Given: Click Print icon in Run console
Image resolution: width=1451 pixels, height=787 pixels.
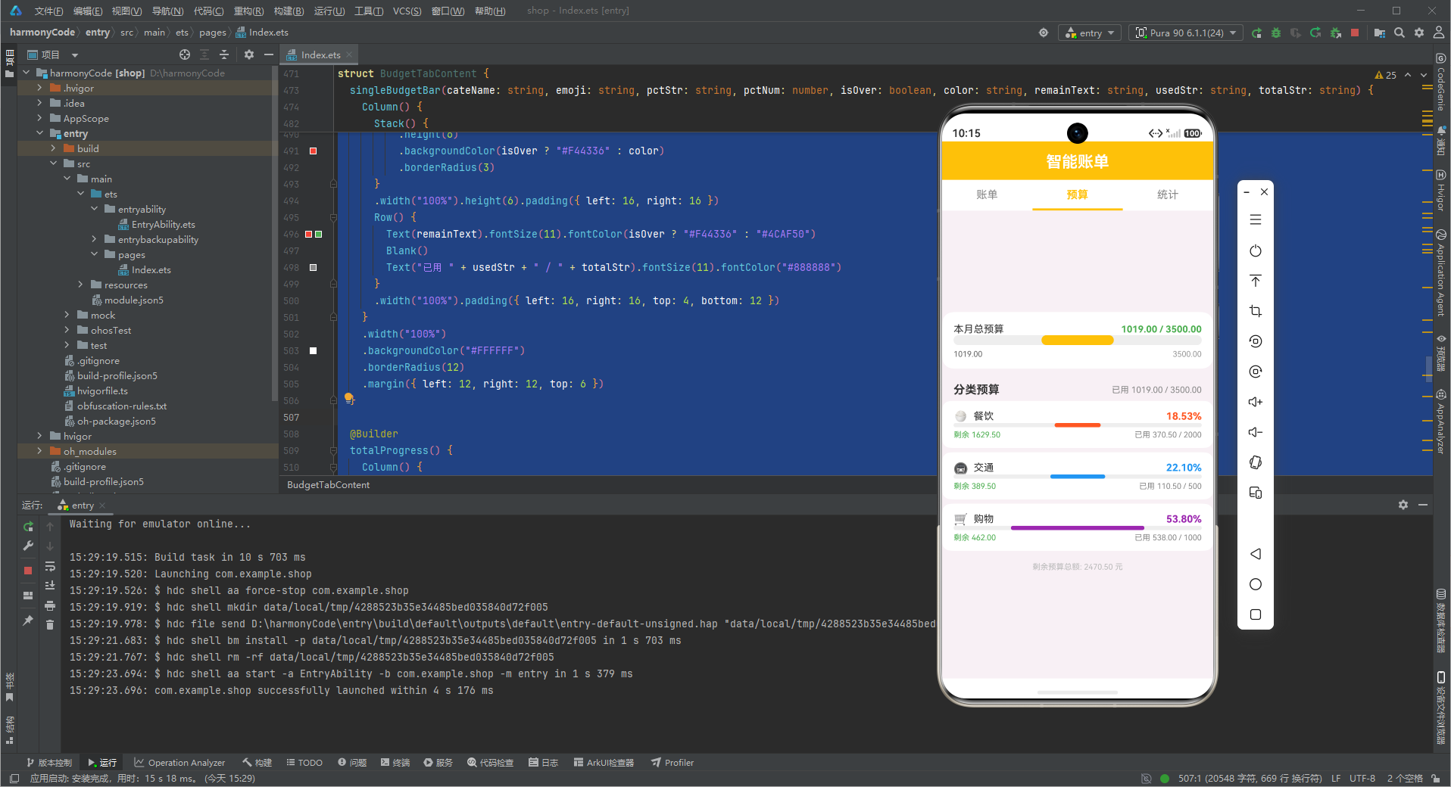Looking at the screenshot, I should [50, 605].
